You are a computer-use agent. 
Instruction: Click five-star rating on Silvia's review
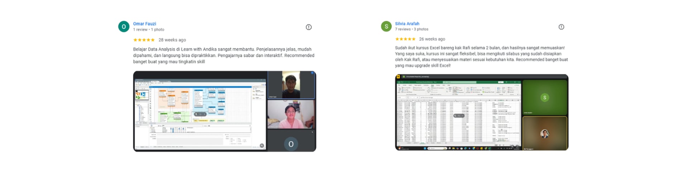[x=405, y=39]
